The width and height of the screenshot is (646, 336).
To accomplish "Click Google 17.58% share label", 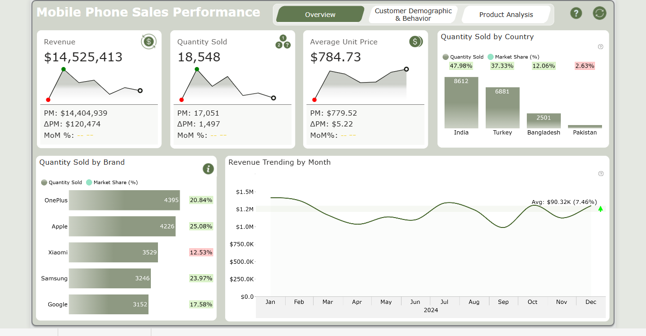I will (x=201, y=304).
